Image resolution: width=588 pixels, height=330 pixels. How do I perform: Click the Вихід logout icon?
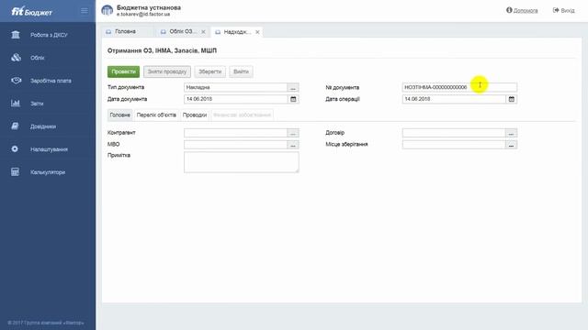coord(556,10)
